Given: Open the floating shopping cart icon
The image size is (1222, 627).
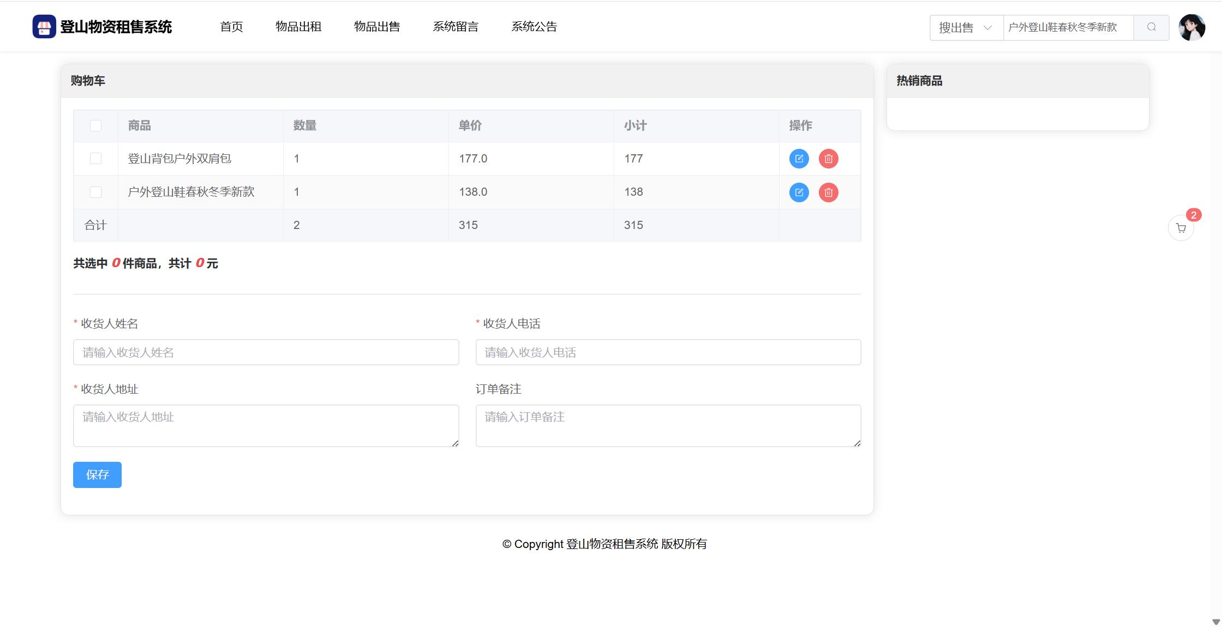Looking at the screenshot, I should (1181, 228).
